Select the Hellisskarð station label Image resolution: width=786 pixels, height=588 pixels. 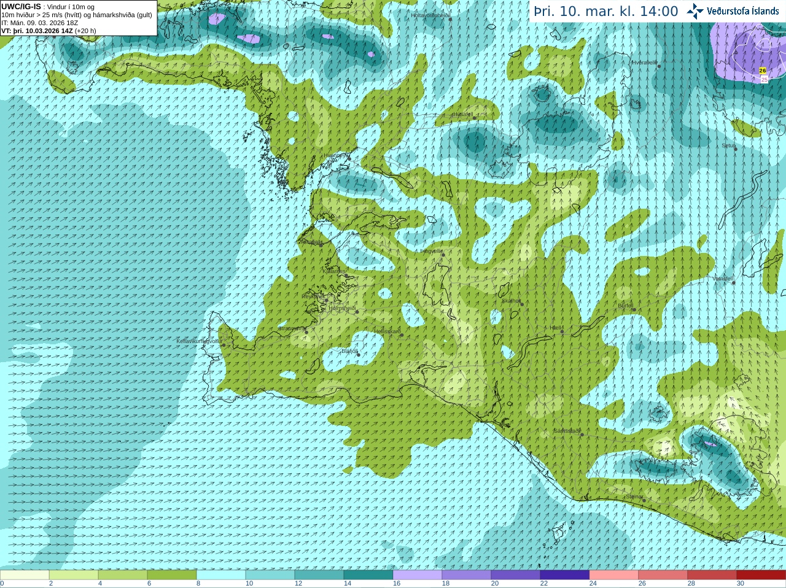387,331
